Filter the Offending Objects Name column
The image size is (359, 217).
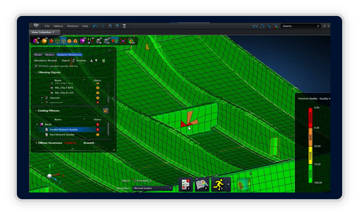84,80
